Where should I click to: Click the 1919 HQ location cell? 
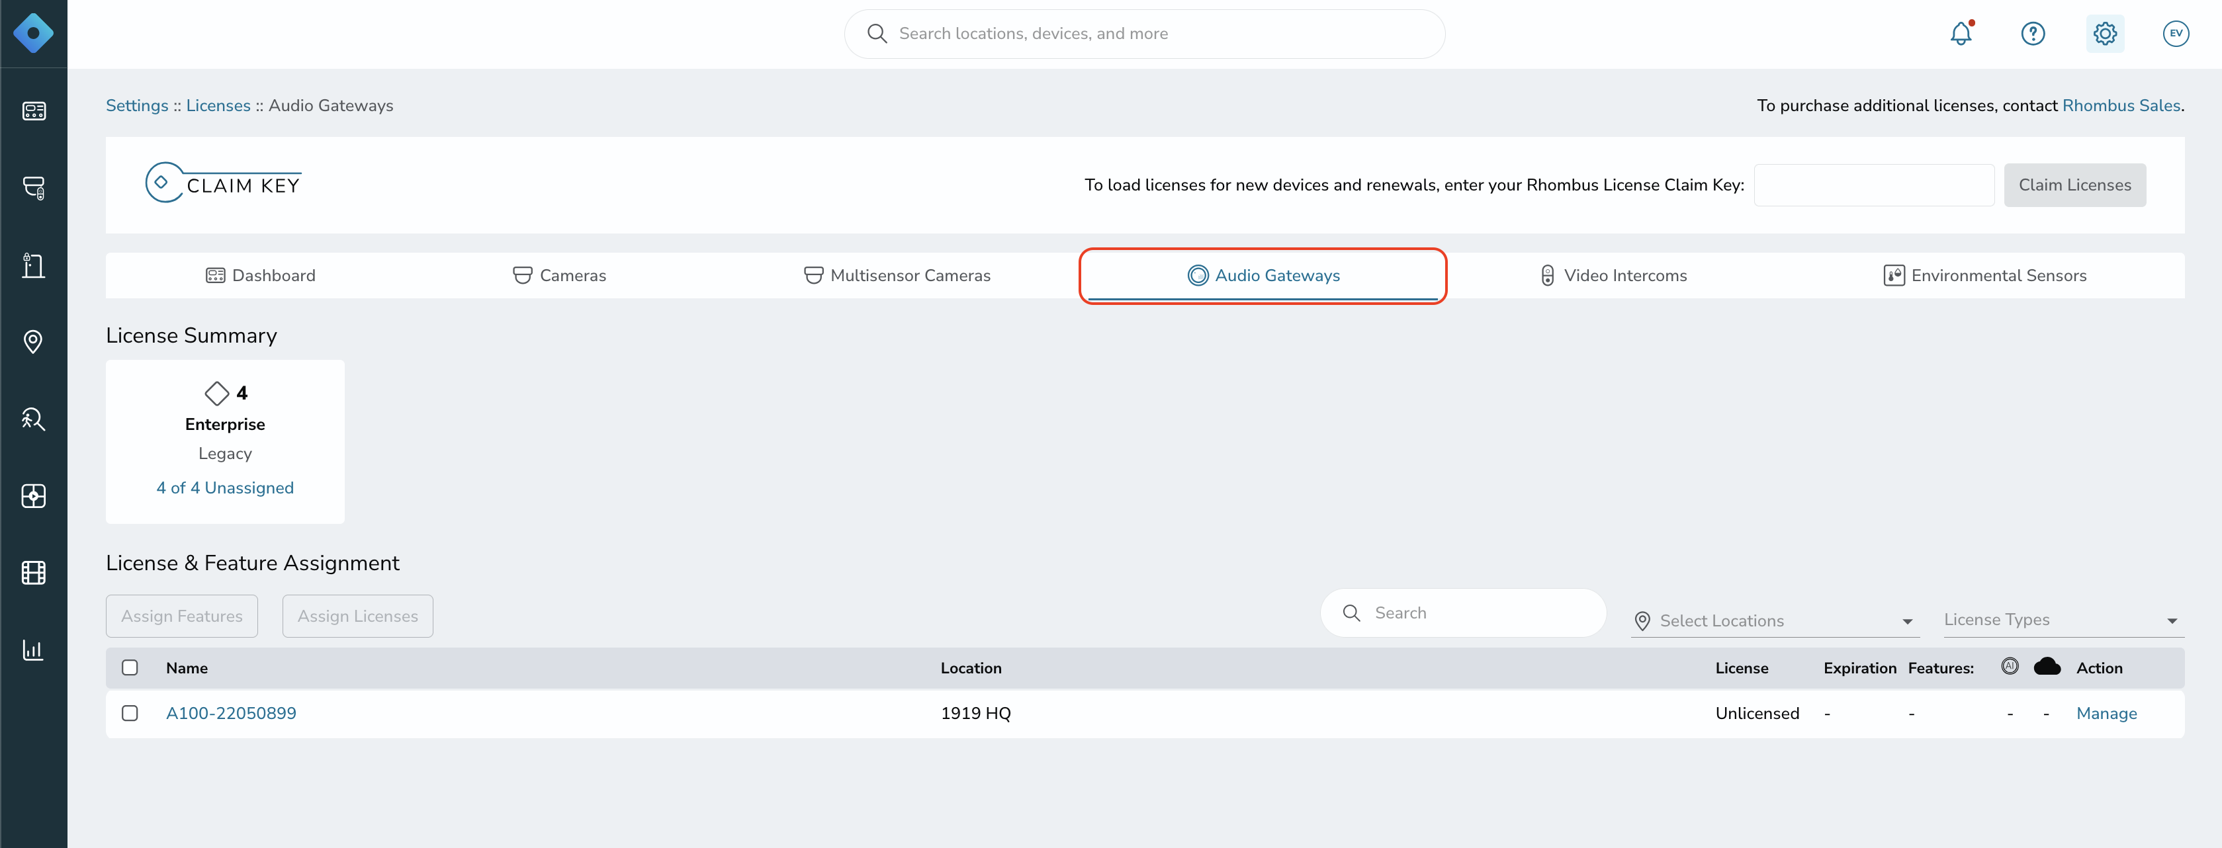[975, 714]
